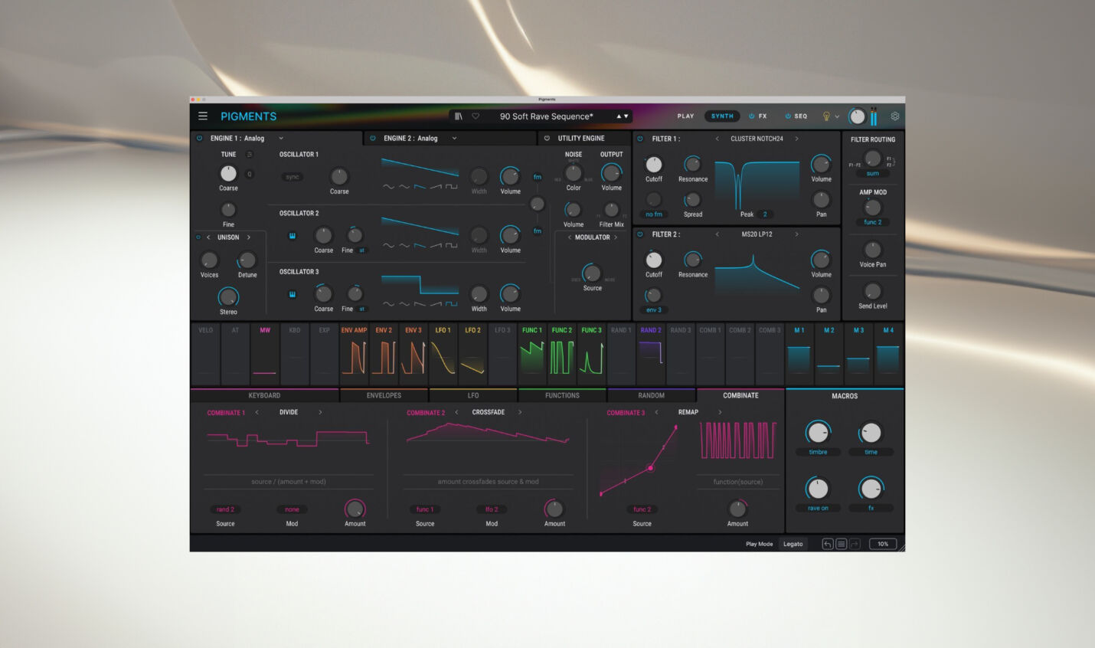The height and width of the screenshot is (648, 1095).
Task: Toggle the Utility Engine power switch
Action: [546, 138]
